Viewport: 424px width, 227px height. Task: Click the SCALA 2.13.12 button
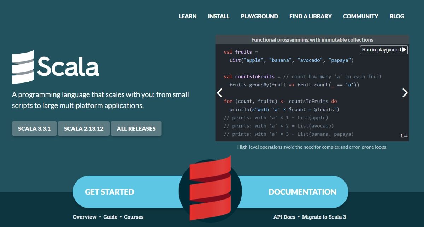point(83,128)
